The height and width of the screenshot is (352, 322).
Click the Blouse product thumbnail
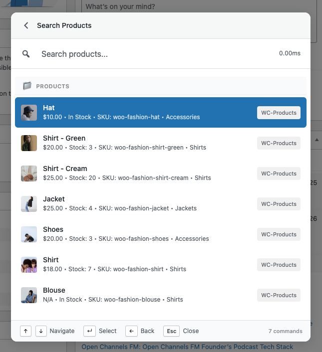[x=29, y=295]
